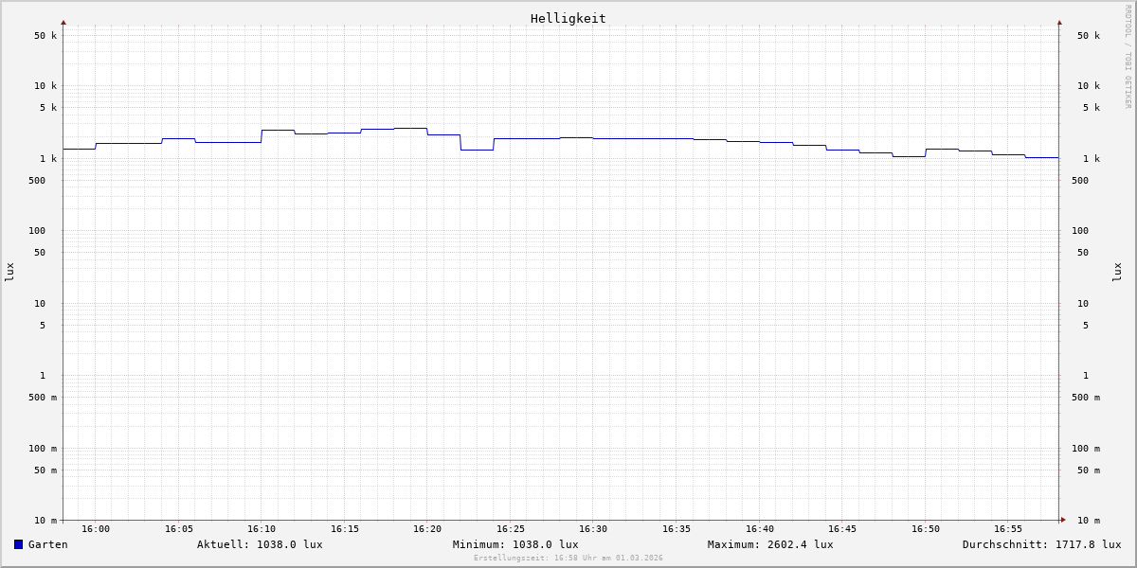Click the 500 m label on right axis
Screen dimensions: 1137x568
pyautogui.click(x=1086, y=398)
